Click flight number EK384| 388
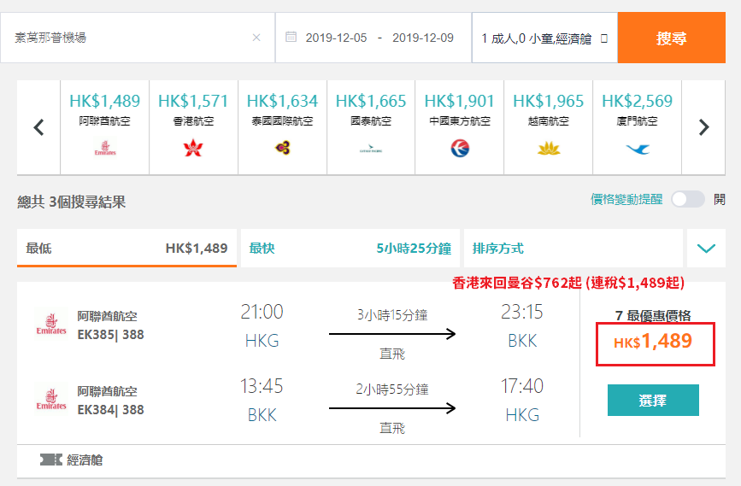 click(x=110, y=410)
